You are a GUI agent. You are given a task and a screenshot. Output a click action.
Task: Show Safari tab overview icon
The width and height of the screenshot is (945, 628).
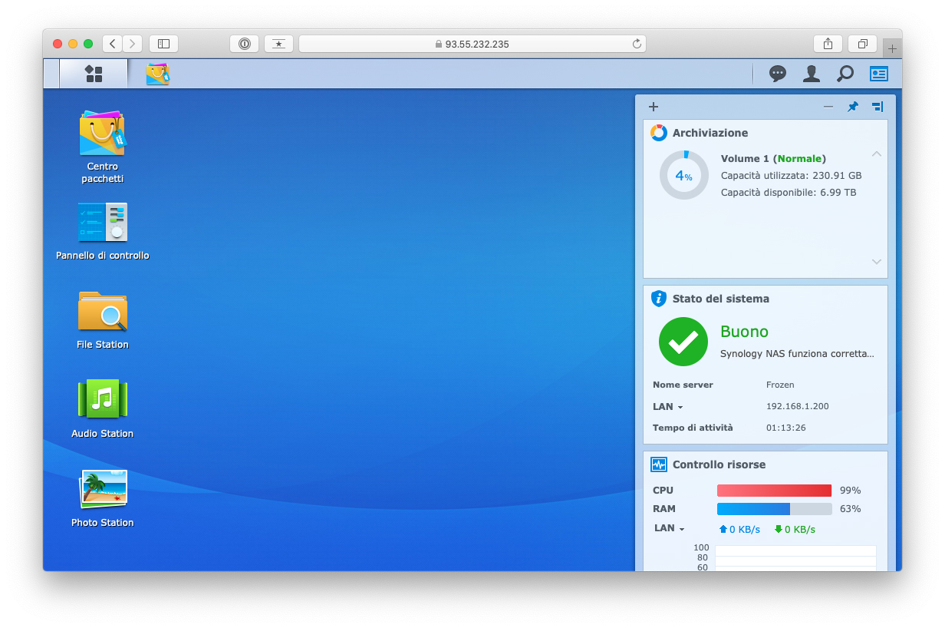pyautogui.click(x=863, y=44)
